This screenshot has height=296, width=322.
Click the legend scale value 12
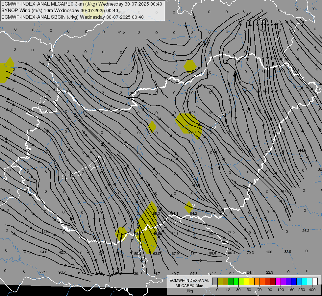point(228,290)
